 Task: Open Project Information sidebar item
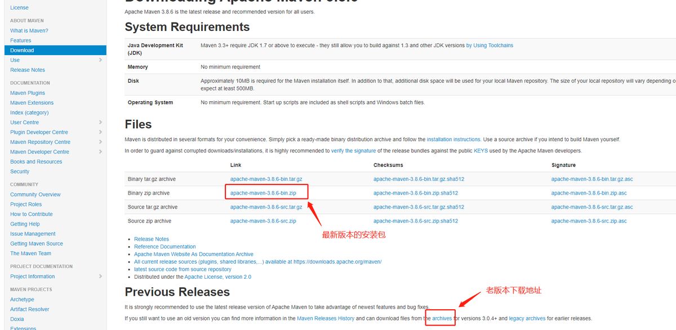click(x=33, y=277)
